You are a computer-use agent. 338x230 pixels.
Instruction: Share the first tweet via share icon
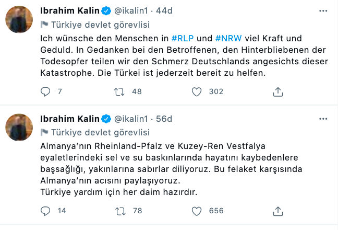point(278,92)
